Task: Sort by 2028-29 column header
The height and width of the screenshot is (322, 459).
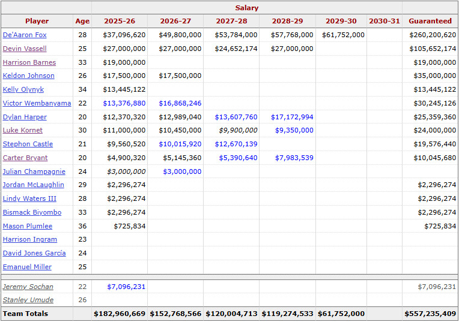Action: (287, 21)
